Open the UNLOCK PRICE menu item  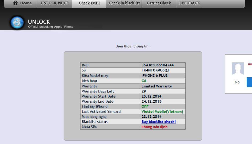coord(55,3)
